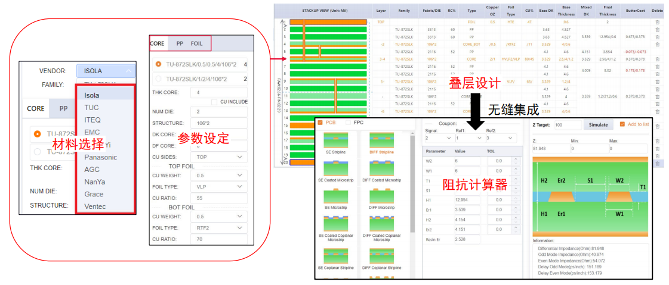
Task: Choose DIFF Coated Microstrip structure
Action: pos(381,171)
